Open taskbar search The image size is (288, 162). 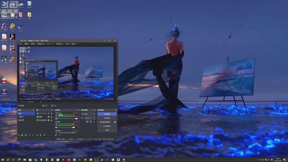click(8, 160)
